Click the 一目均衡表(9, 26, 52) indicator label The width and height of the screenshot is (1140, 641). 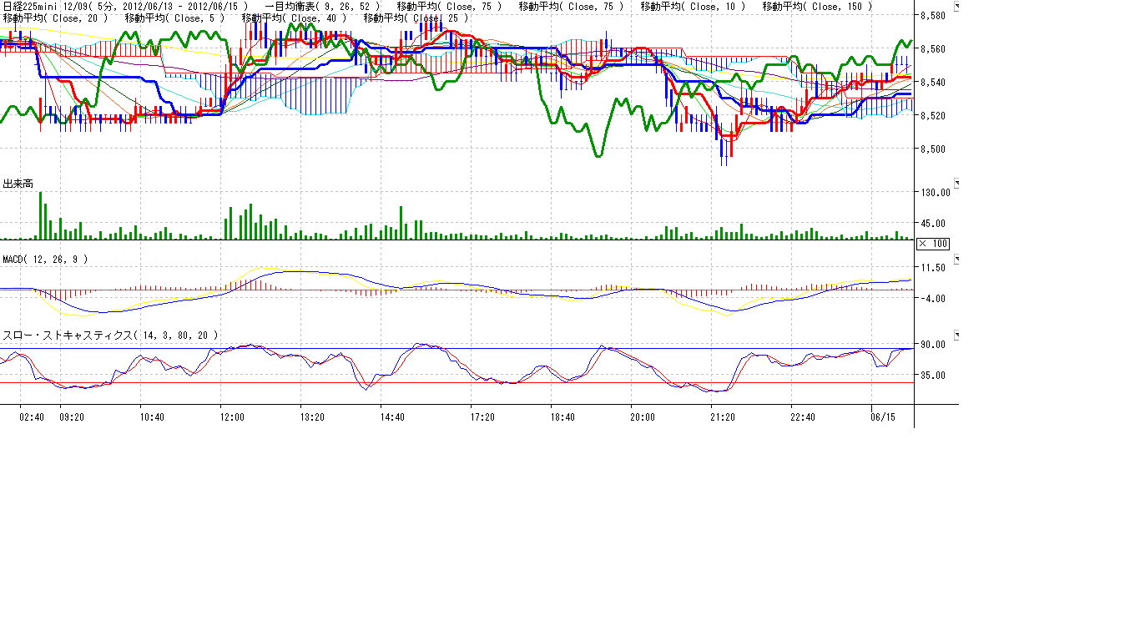point(322,7)
